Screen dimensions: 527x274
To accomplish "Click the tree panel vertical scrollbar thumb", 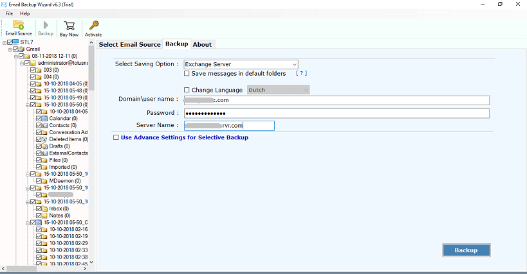I will coord(91,68).
